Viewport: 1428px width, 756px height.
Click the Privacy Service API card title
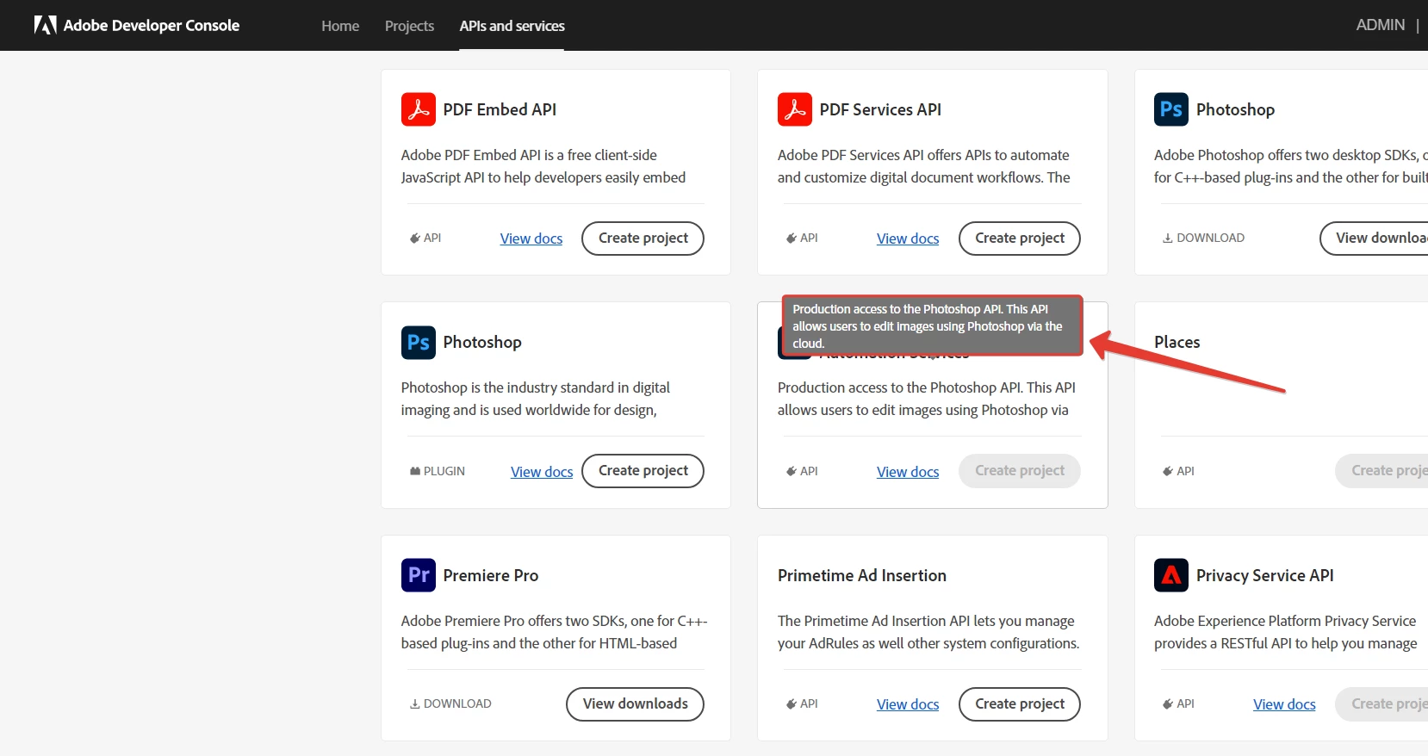(x=1265, y=575)
